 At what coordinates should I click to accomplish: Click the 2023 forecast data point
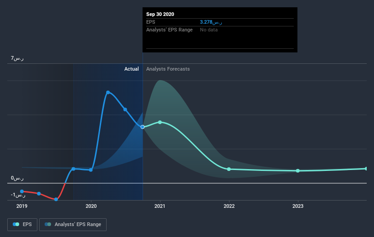297,170
